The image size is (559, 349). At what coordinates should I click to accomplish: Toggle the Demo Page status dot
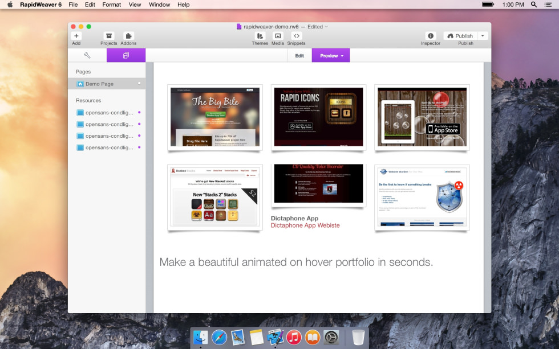click(x=139, y=84)
